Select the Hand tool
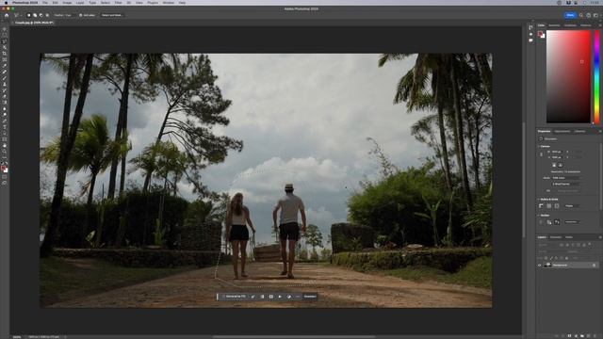This screenshot has width=603, height=339. coord(5,146)
